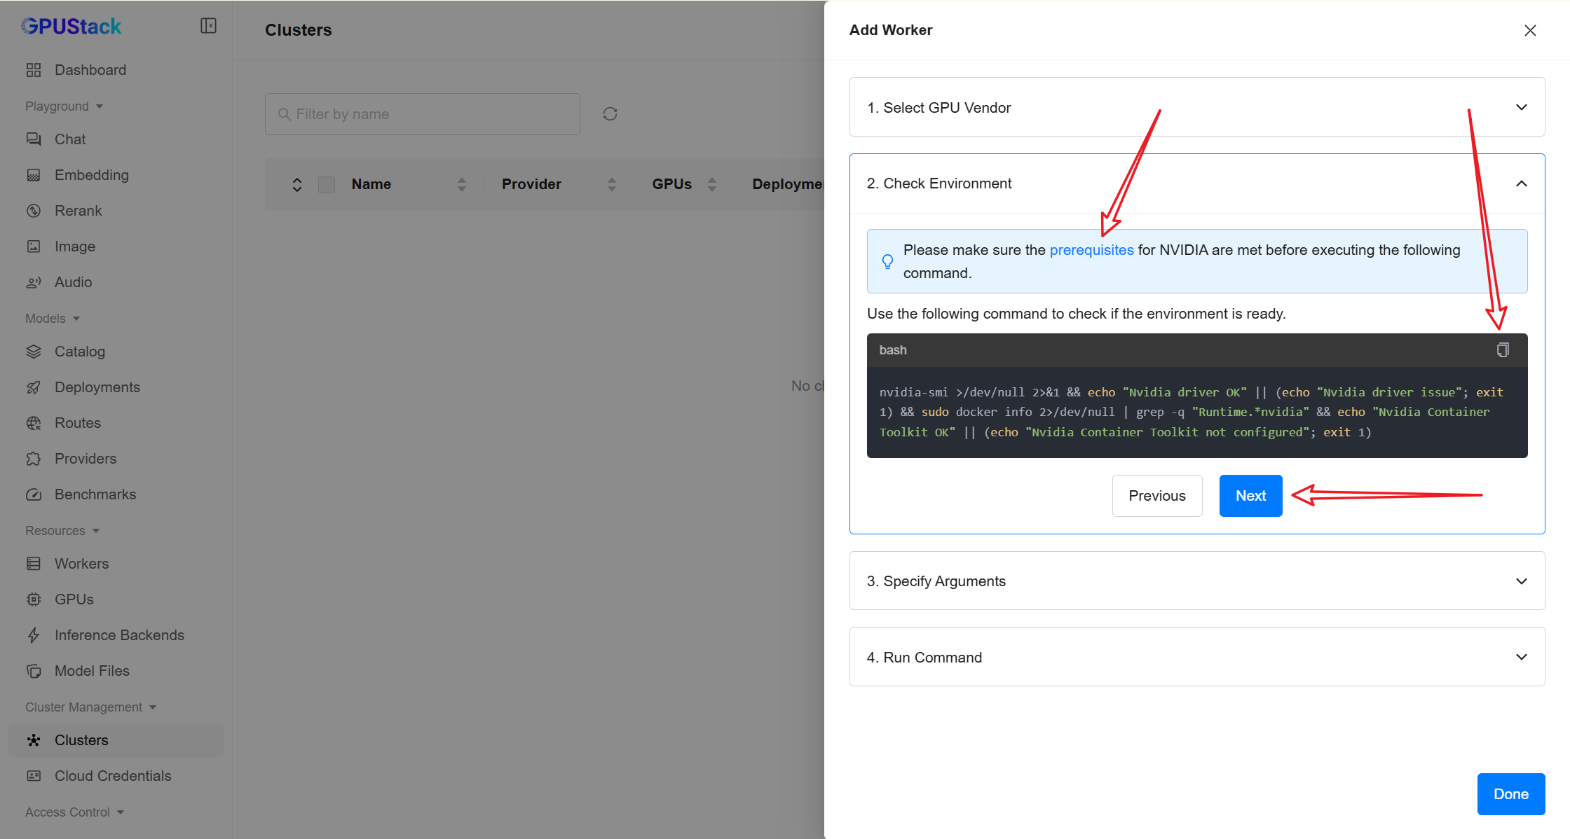Image resolution: width=1570 pixels, height=839 pixels.
Task: Click the blue Next button
Action: [1250, 496]
